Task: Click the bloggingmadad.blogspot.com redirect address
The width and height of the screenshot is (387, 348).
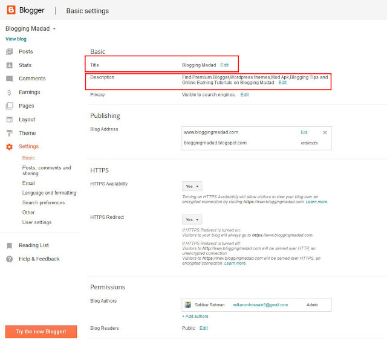Action: point(215,143)
